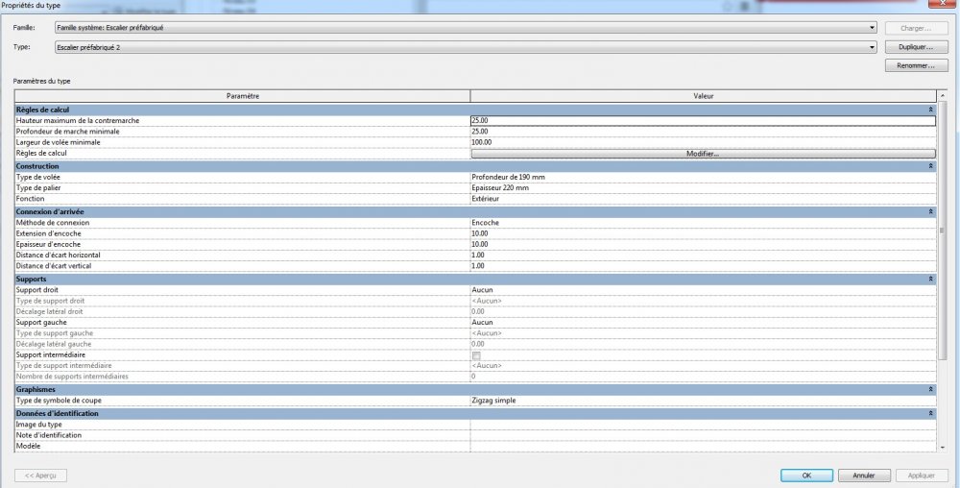The width and height of the screenshot is (960, 488).
Task: Click Nombre de supports intermédiaires label
Action: pyautogui.click(x=72, y=377)
